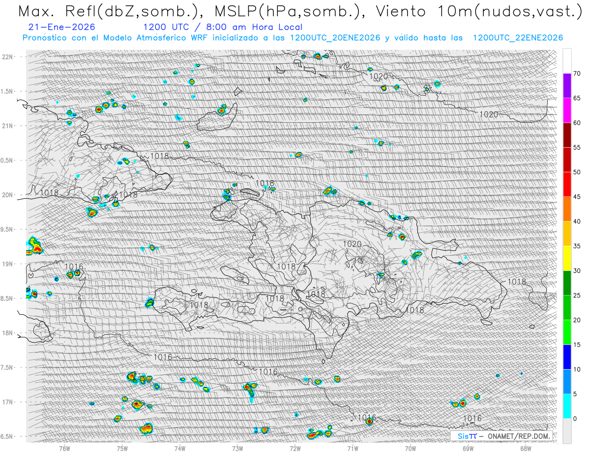Click the purple 65–70 dBZ colorbar segment
Screen dimensions: 590x455
click(x=567, y=86)
